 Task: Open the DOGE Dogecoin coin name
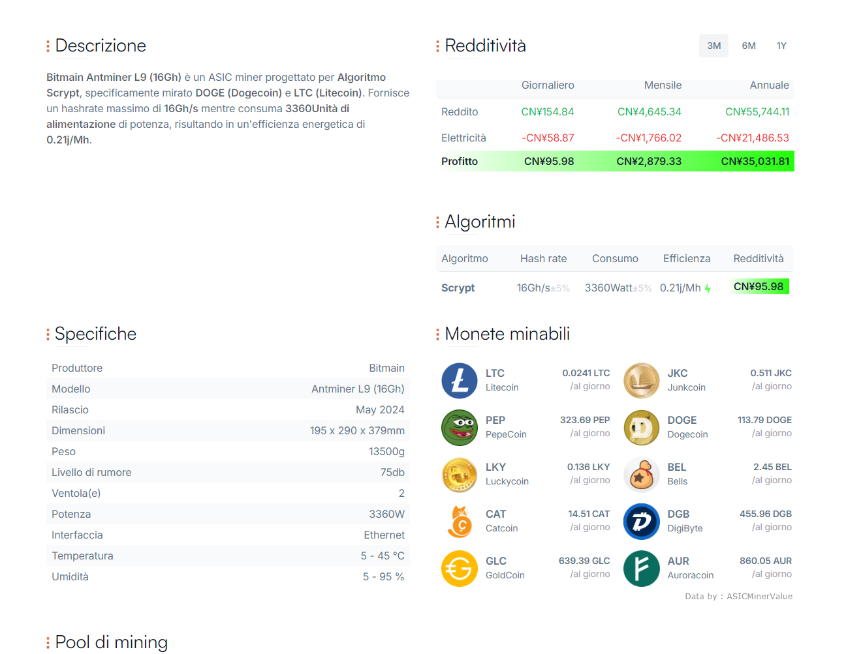click(x=687, y=427)
